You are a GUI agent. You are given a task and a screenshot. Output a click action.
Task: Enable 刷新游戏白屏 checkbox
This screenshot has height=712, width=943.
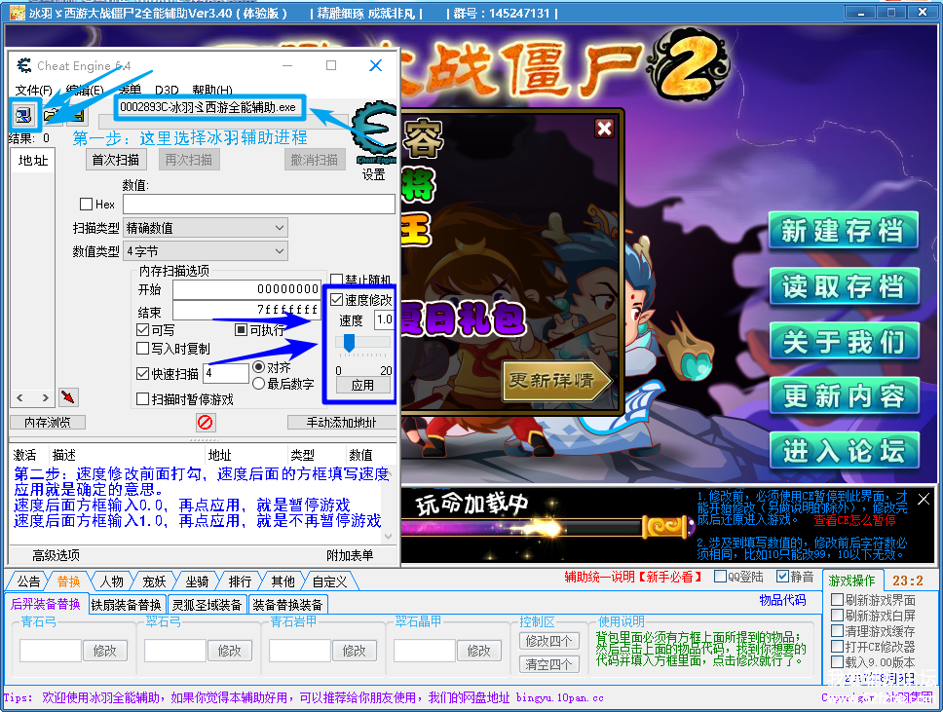coord(837,616)
